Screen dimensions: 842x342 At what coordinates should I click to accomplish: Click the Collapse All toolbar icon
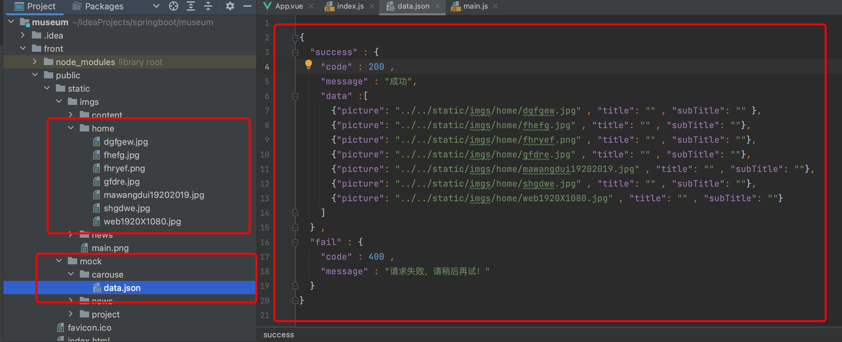click(208, 6)
